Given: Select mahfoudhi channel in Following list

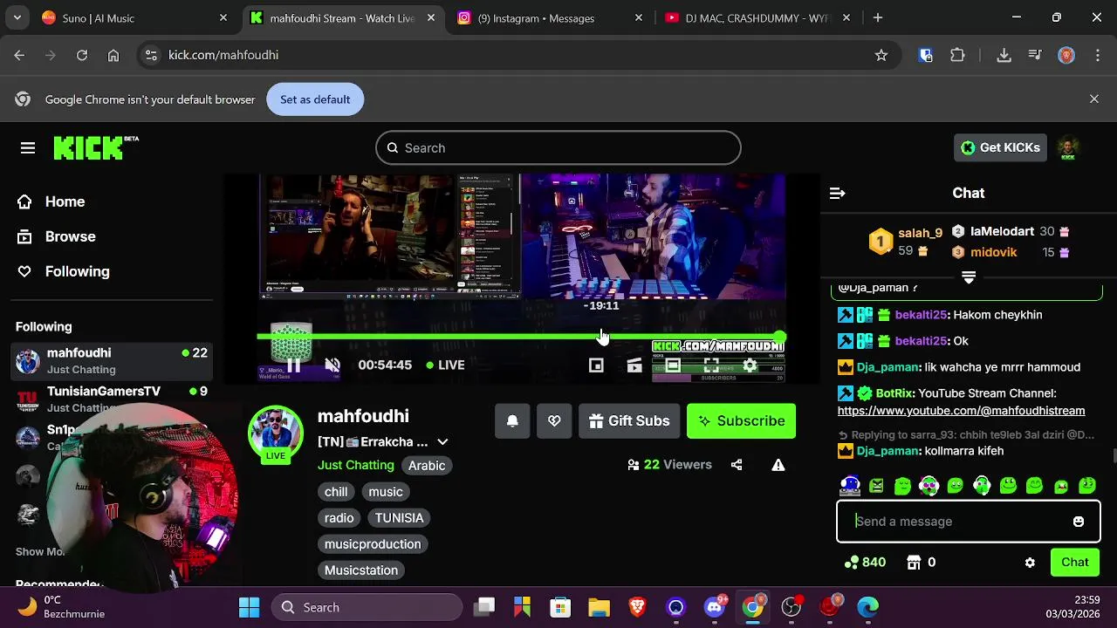Looking at the screenshot, I should [112, 360].
